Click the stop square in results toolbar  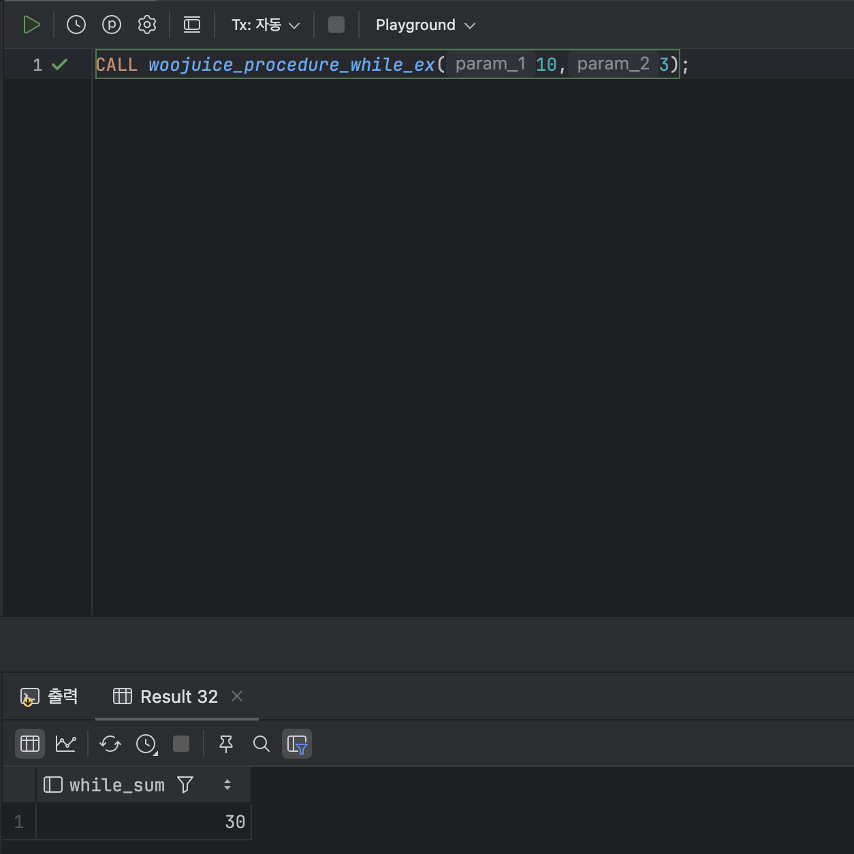[181, 744]
